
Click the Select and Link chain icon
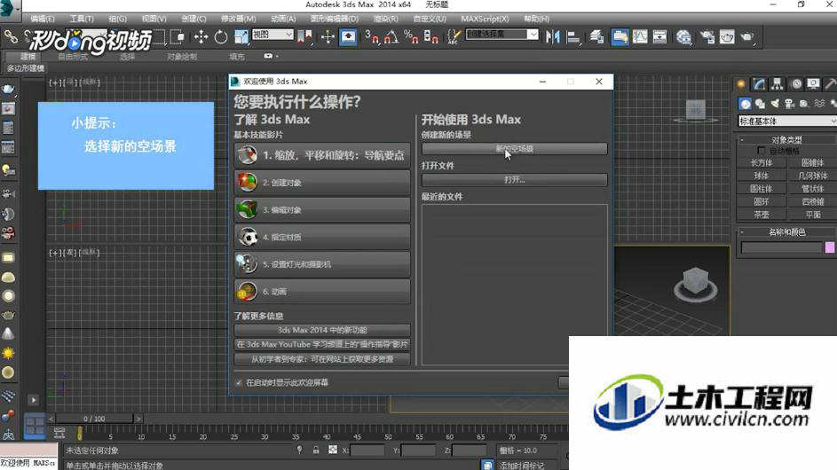pyautogui.click(x=10, y=37)
